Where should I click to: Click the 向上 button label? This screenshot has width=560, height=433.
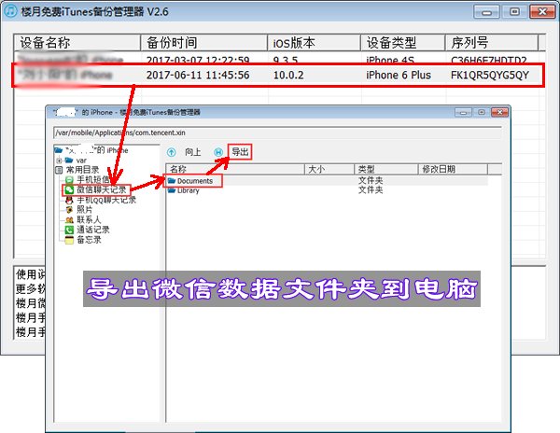click(193, 152)
